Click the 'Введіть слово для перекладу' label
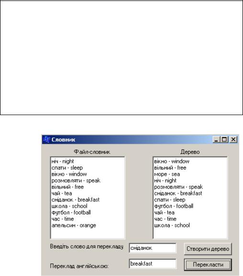Viewport: 243px width, 276px height. 87,246
